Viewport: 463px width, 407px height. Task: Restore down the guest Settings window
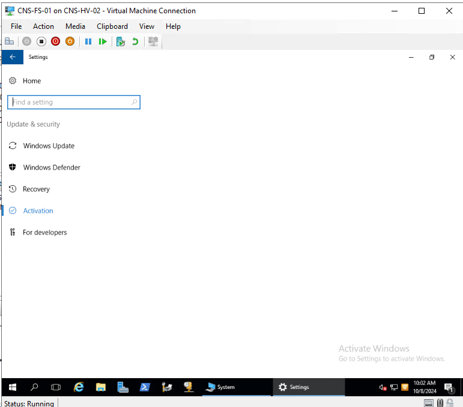tap(432, 57)
